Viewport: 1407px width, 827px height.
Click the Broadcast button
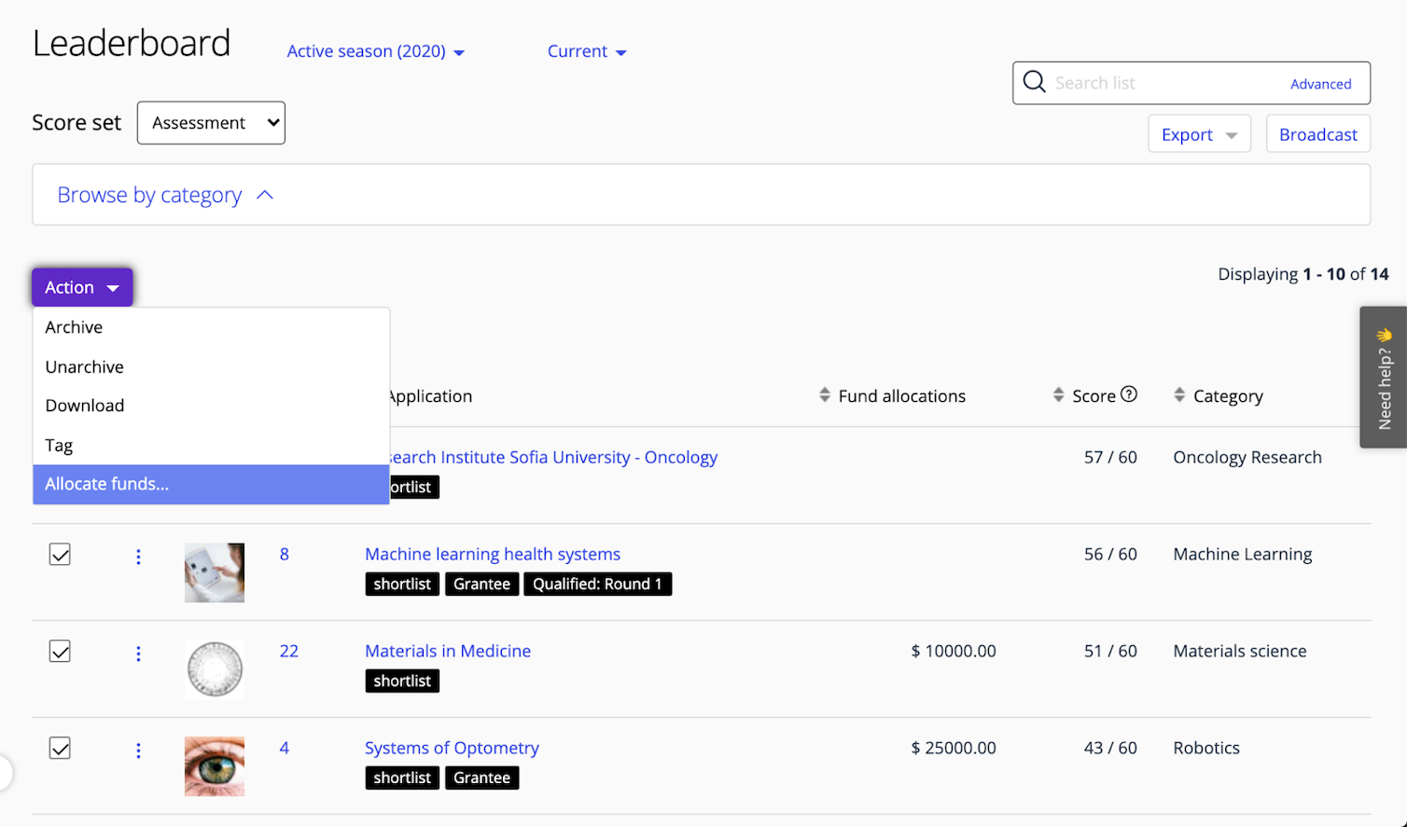point(1317,133)
